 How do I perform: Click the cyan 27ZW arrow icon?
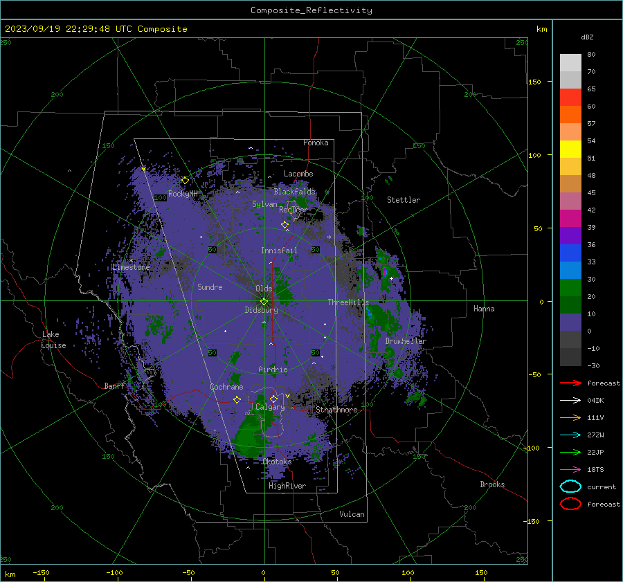pyautogui.click(x=570, y=435)
